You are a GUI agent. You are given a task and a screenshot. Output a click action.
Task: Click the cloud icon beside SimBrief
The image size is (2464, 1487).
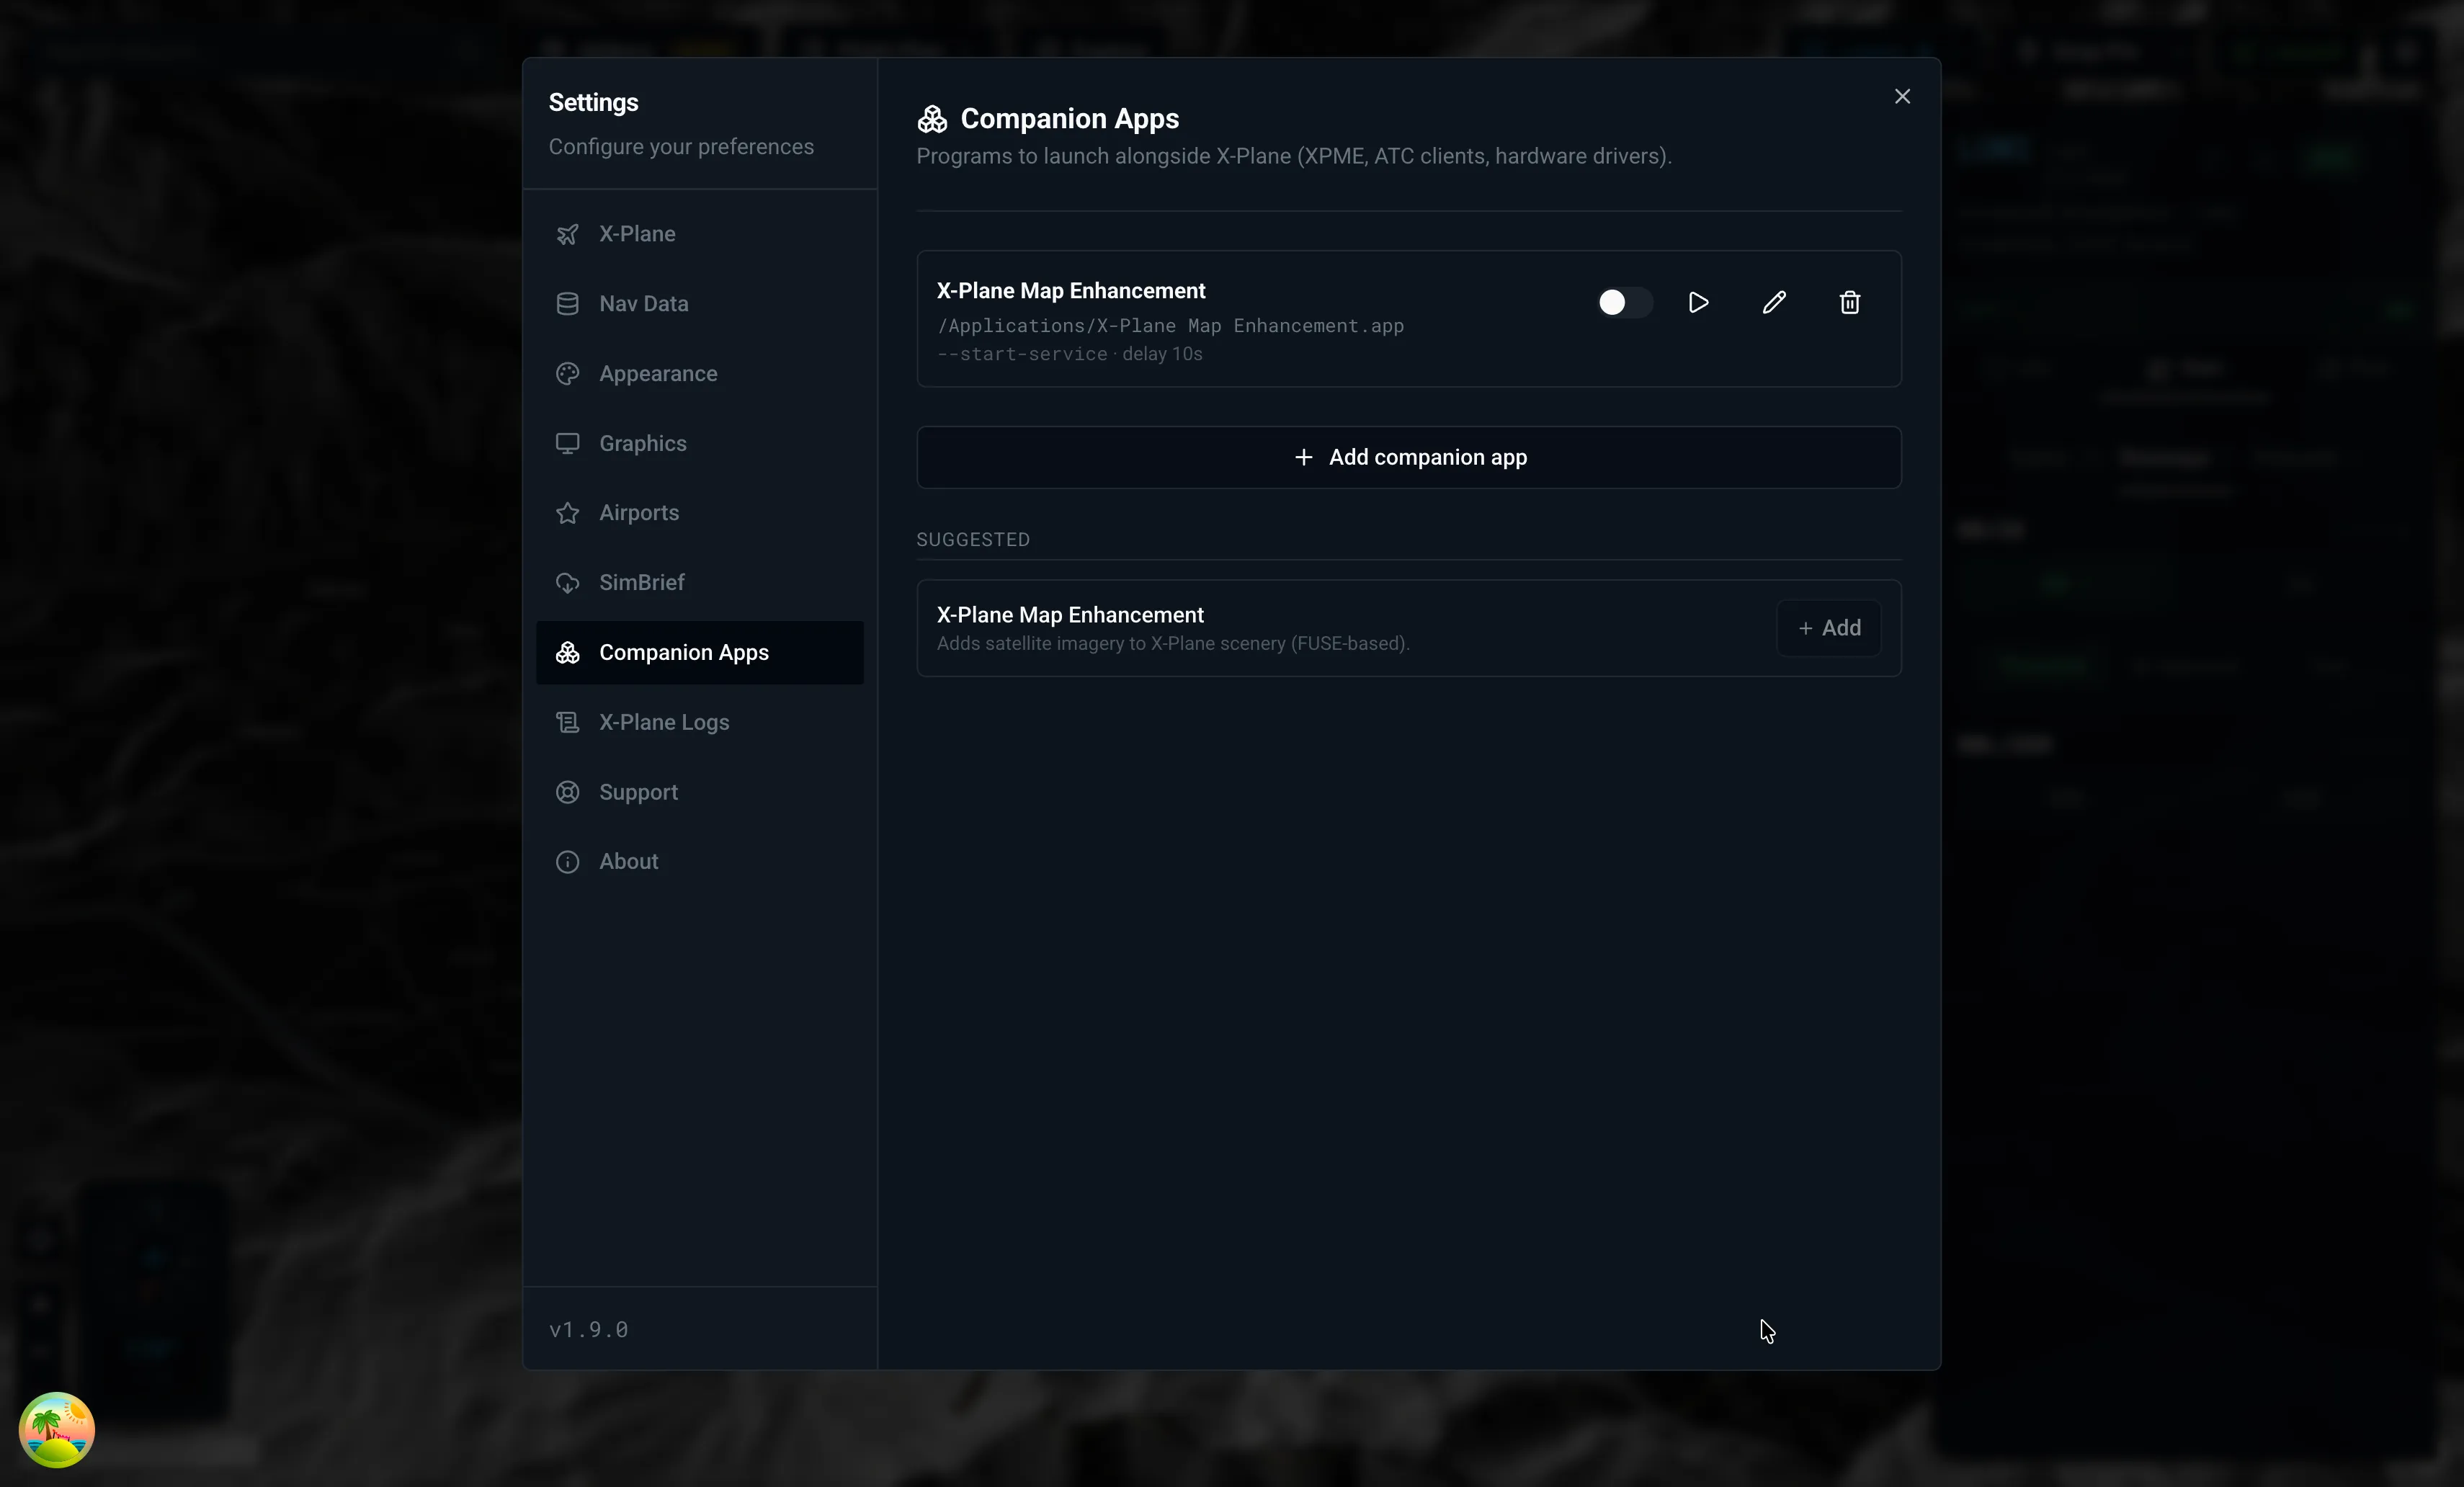pyautogui.click(x=567, y=583)
